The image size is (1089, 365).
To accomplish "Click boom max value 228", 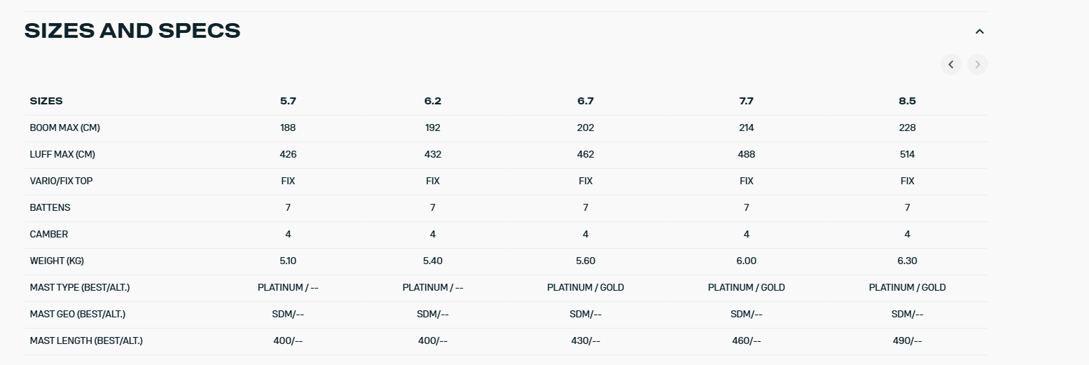I will click(907, 128).
